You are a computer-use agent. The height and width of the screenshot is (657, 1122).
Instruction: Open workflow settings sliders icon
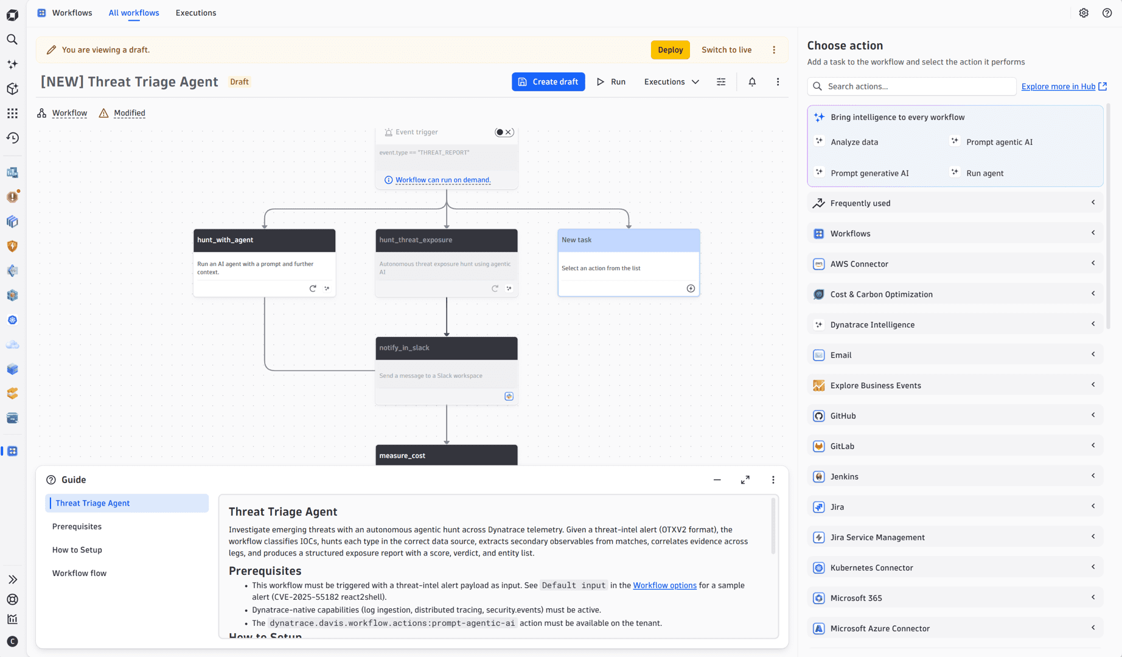point(721,82)
